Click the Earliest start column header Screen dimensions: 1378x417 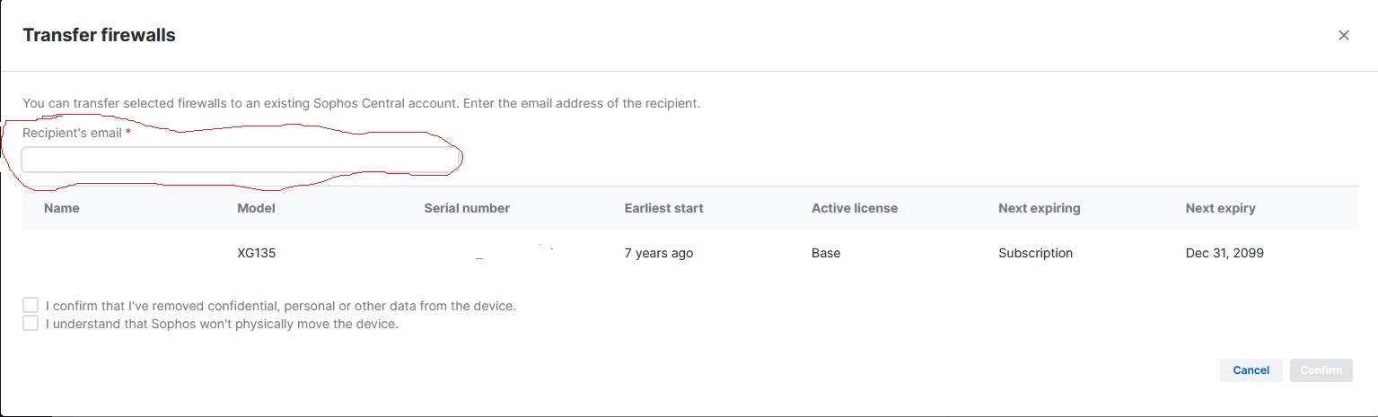663,208
